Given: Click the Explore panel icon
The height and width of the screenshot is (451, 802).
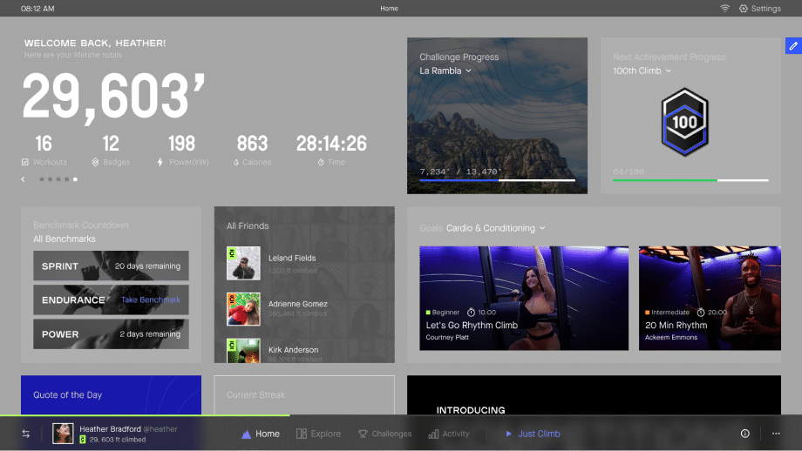Looking at the screenshot, I should click(302, 434).
